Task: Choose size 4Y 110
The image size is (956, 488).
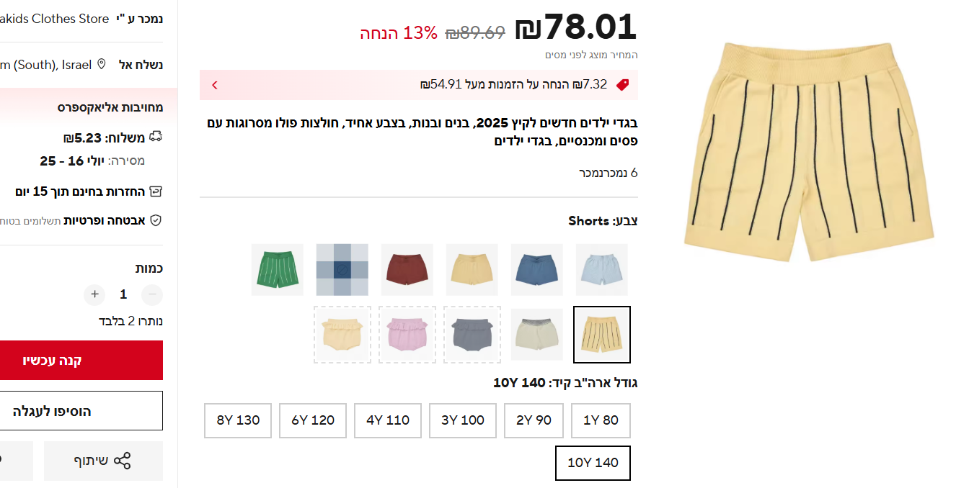Action: [x=388, y=420]
